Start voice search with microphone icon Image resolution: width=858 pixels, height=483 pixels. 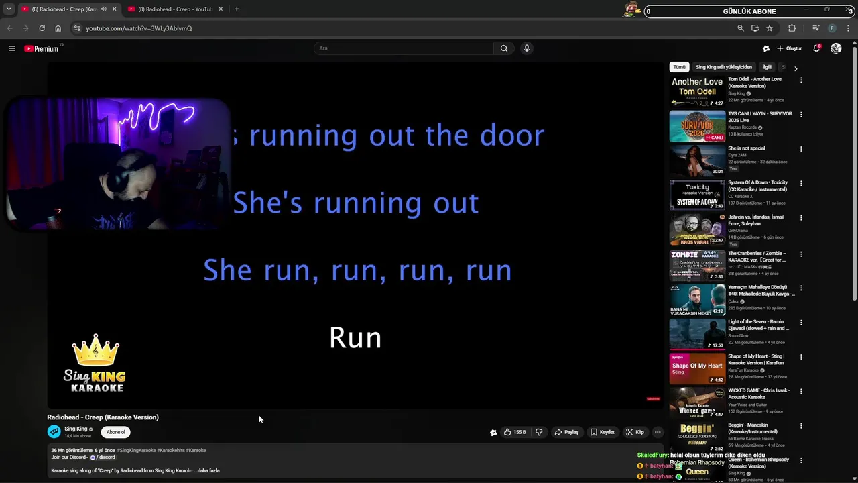tap(526, 48)
